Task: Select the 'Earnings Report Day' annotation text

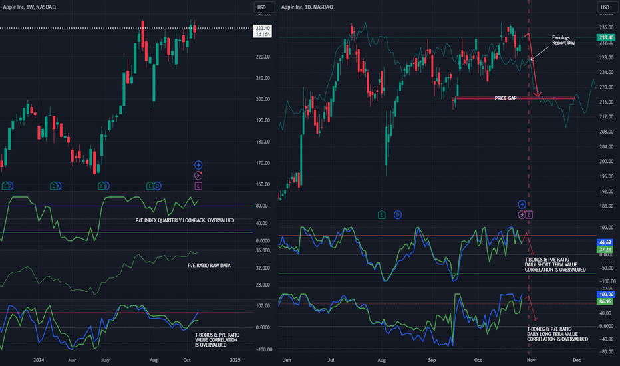Action: (x=563, y=40)
